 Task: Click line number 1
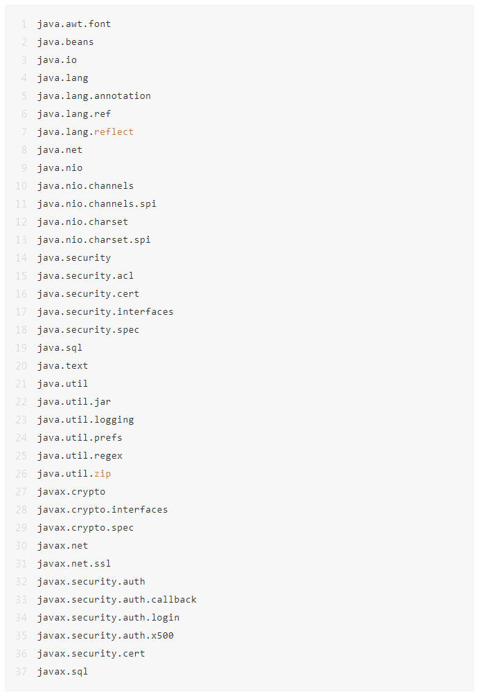[x=24, y=24]
